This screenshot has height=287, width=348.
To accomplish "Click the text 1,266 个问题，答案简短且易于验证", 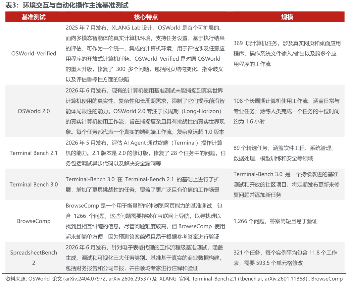I will point(275,221).
